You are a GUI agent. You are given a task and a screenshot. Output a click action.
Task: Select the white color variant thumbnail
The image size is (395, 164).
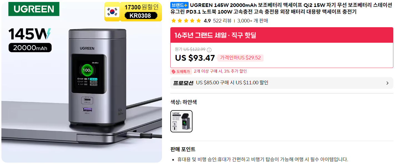click(181, 121)
